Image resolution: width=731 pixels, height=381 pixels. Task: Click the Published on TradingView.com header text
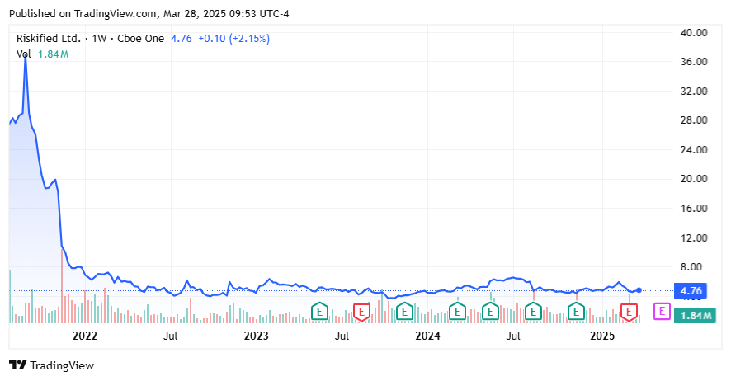(x=149, y=14)
